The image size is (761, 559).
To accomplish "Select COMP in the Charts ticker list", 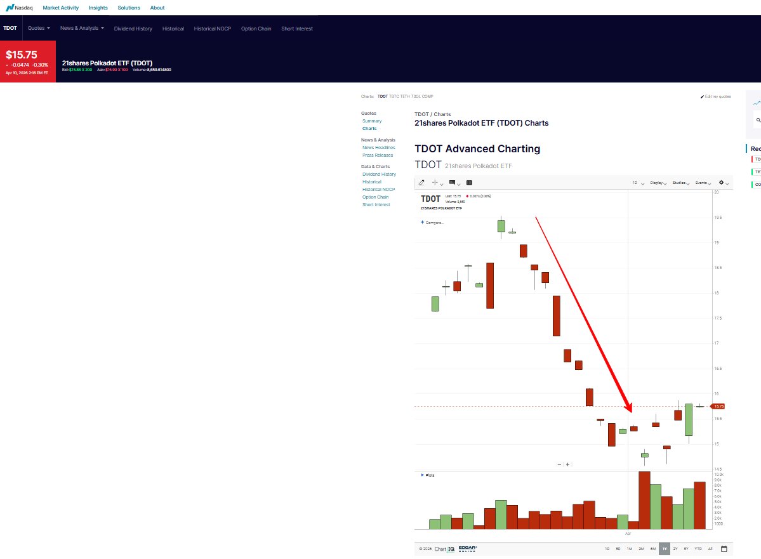I will pyautogui.click(x=428, y=96).
